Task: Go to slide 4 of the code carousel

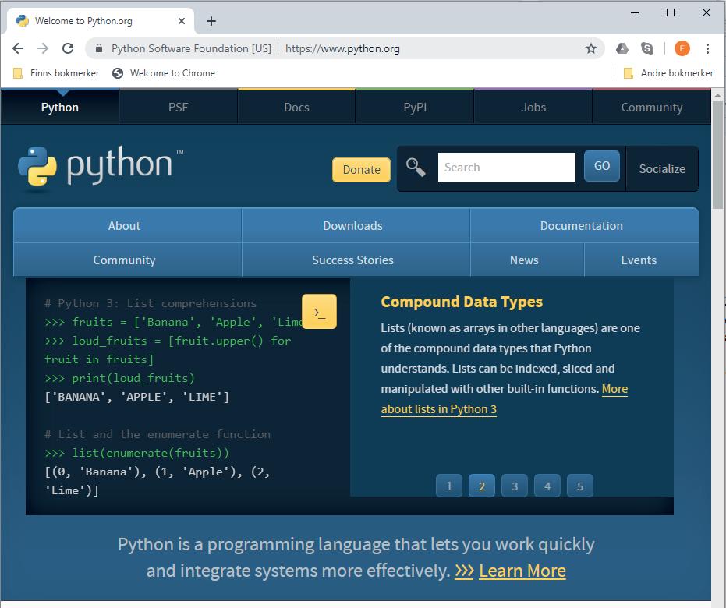Action: click(547, 486)
